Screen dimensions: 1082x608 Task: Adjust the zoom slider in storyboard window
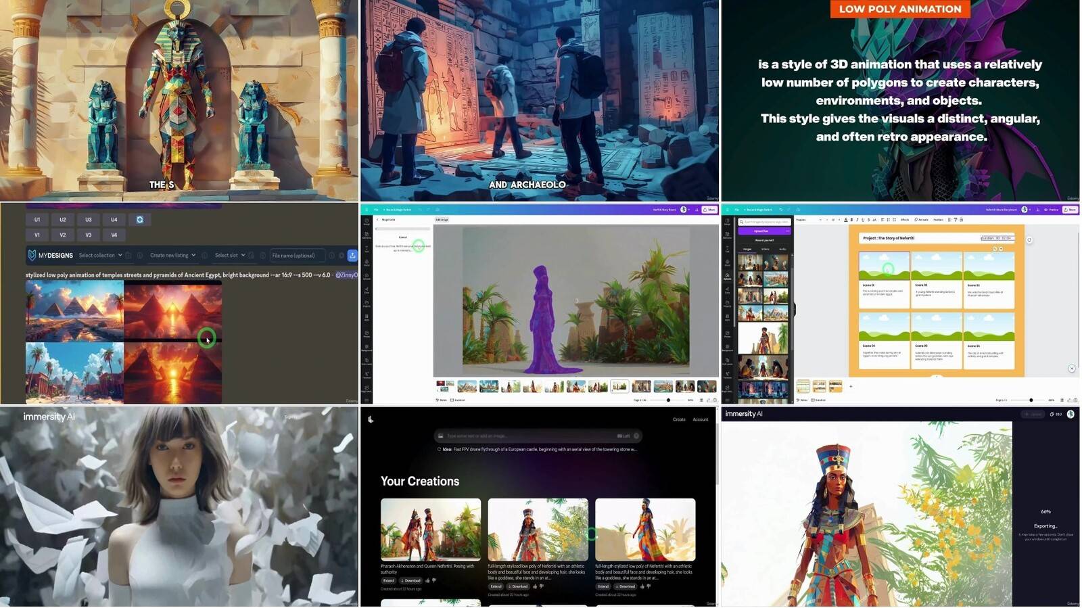tap(1027, 400)
